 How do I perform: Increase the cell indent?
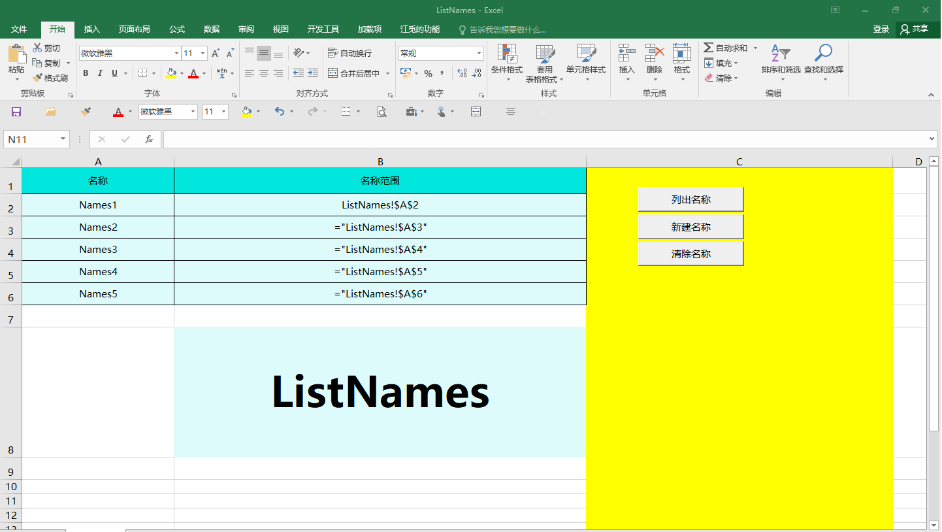[x=313, y=73]
